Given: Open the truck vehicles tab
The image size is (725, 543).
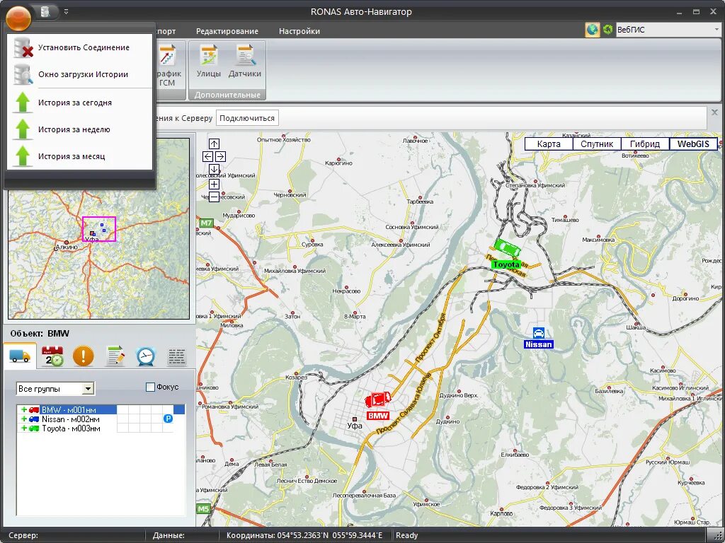Looking at the screenshot, I should (x=19, y=356).
